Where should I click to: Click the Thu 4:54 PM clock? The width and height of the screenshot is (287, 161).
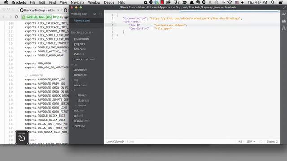tap(257, 2)
